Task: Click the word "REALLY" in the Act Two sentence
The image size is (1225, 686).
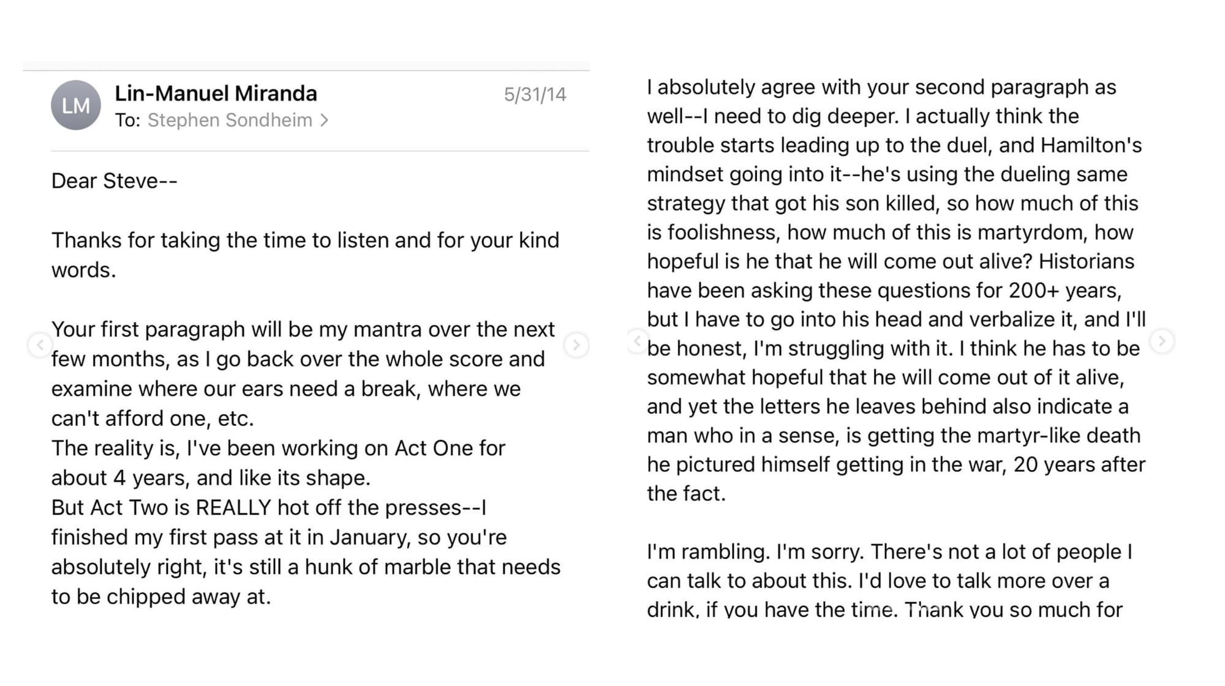Action: pos(233,508)
